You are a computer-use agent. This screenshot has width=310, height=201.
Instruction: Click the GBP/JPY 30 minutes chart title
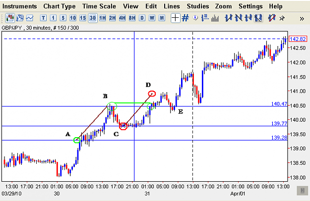[x=40, y=28]
